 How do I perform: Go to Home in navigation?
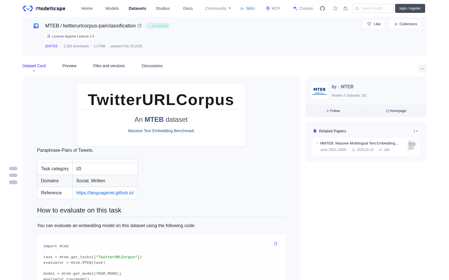tap(87, 8)
